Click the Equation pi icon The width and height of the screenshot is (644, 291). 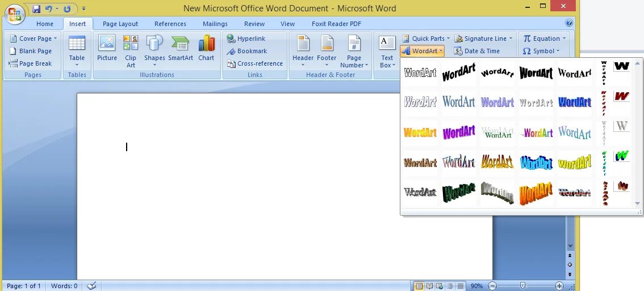tap(527, 38)
